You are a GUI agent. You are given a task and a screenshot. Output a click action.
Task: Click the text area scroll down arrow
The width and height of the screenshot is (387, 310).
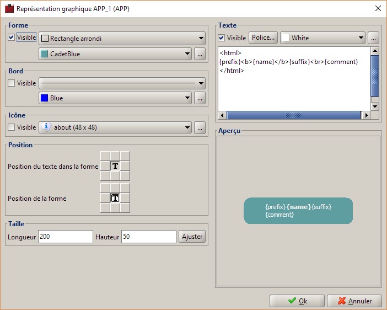click(x=375, y=106)
